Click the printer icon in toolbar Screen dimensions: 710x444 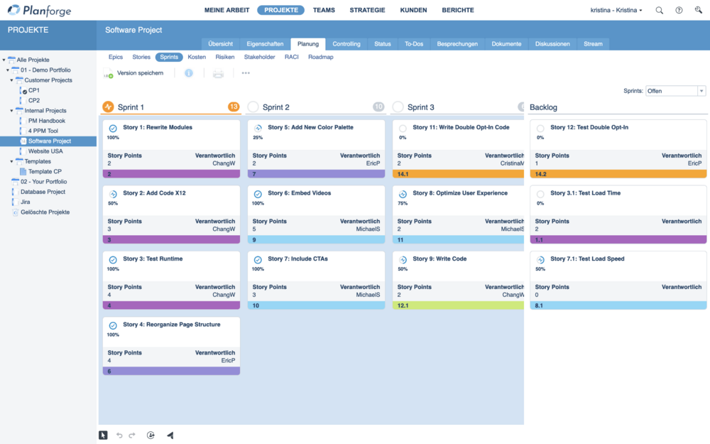tap(218, 73)
